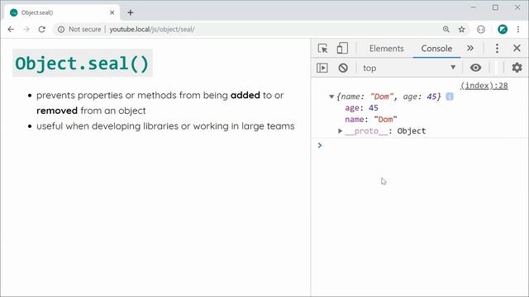Click the URL address field
The image size is (529, 297).
(x=250, y=30)
